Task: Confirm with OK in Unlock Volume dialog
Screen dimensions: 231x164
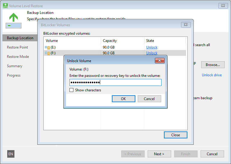Action: (x=123, y=99)
